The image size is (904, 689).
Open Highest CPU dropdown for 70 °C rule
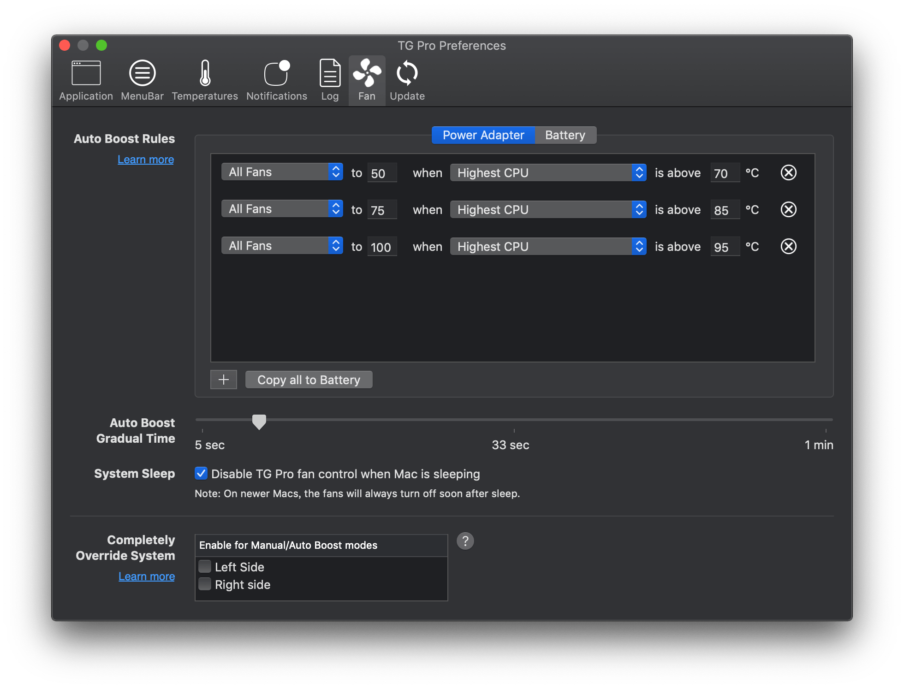click(x=548, y=173)
